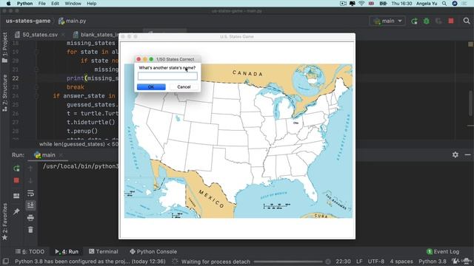The image size is (474, 266).
Task: Cancel the state name dialog
Action: (x=184, y=87)
